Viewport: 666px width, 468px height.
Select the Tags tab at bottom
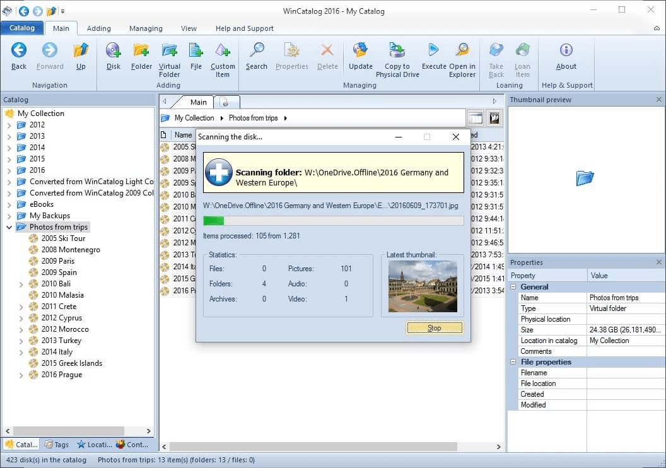[57, 444]
